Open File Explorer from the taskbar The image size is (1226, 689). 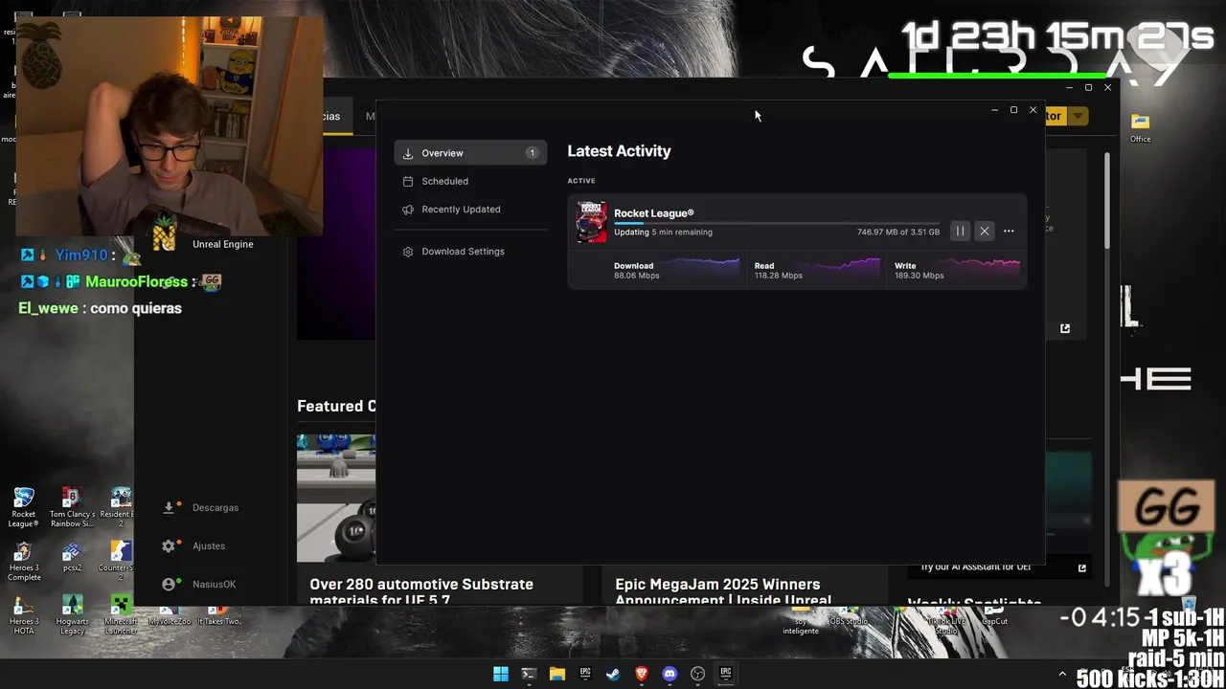(x=556, y=674)
